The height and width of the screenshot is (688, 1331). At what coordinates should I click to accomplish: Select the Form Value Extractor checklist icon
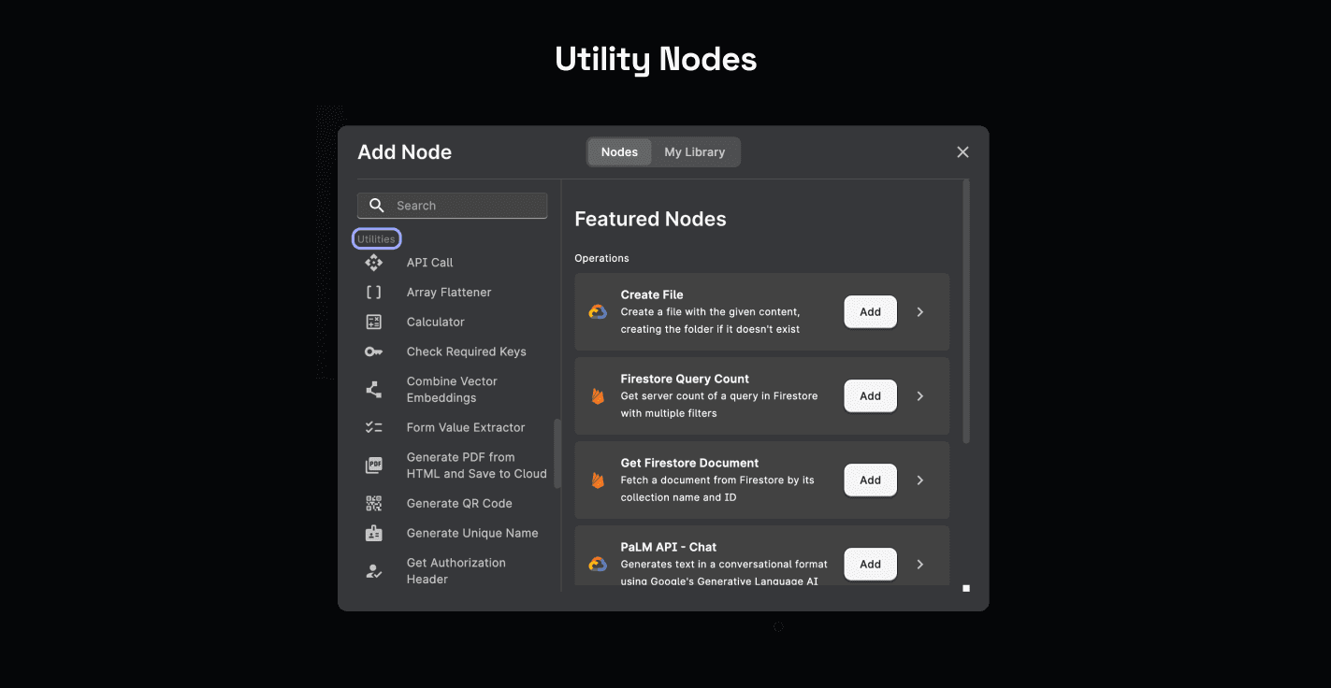click(x=373, y=427)
